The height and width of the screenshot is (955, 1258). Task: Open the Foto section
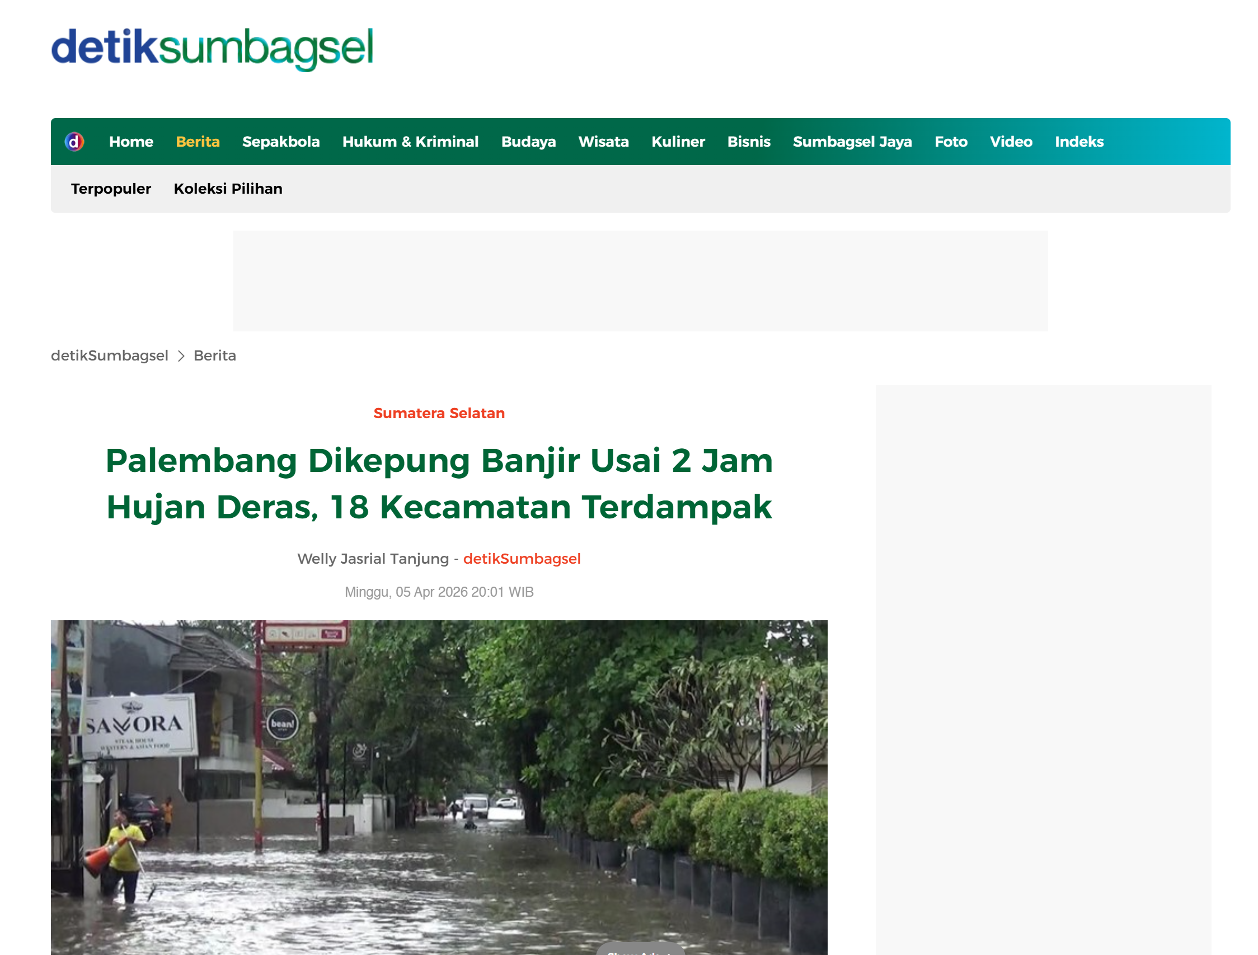click(950, 142)
